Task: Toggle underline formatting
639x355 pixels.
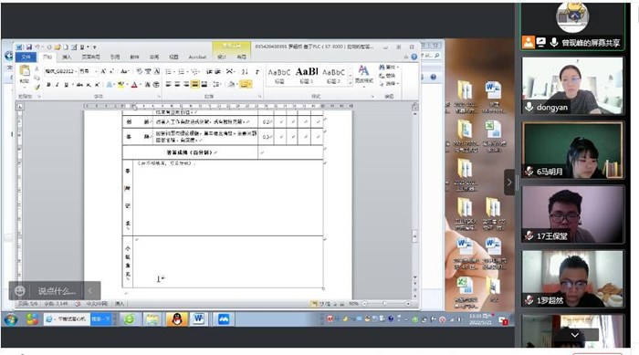Action: coord(66,84)
